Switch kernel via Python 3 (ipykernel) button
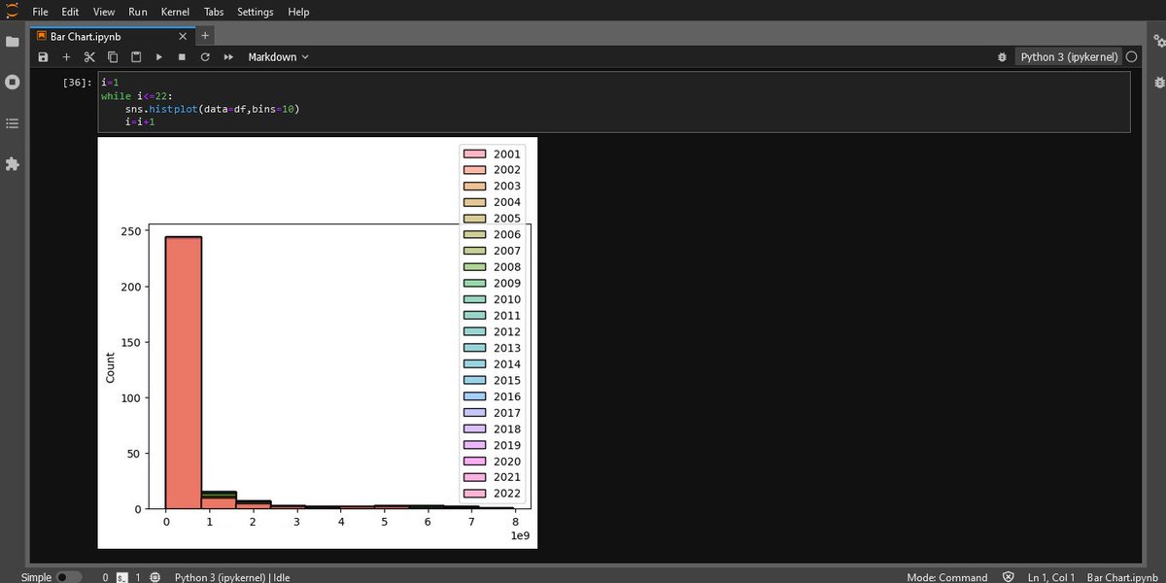Screen dimensions: 1166x583 pyautogui.click(x=1068, y=57)
